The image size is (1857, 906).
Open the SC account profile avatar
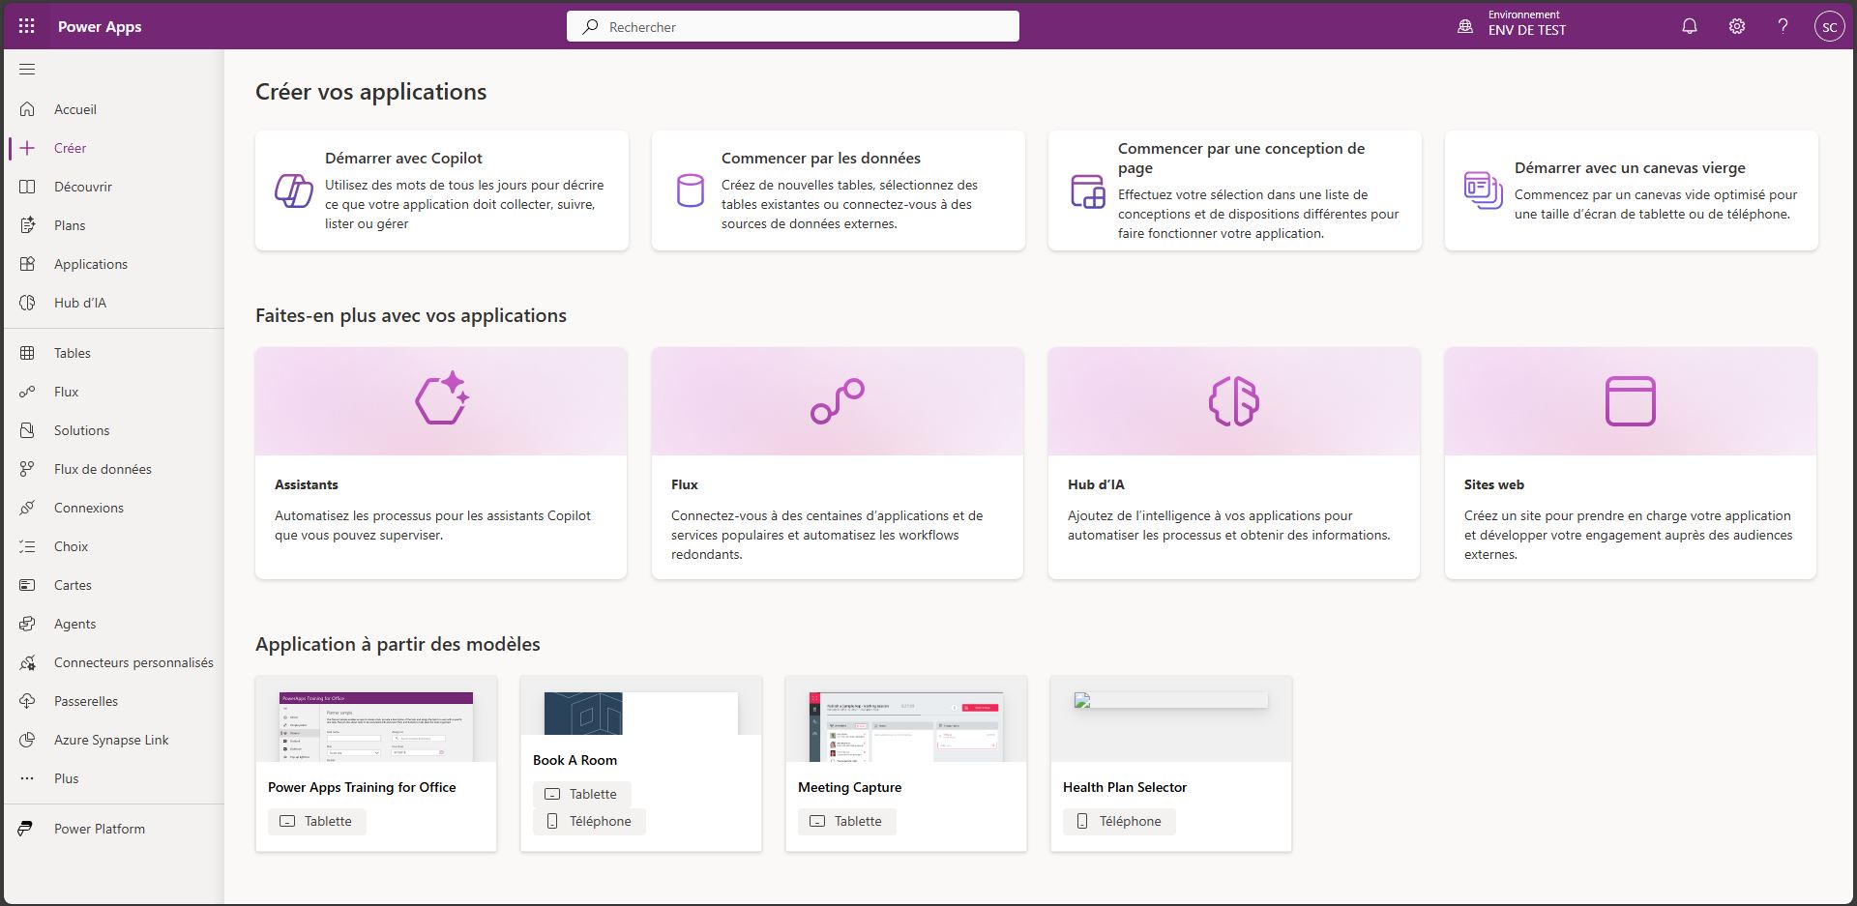pos(1829,27)
